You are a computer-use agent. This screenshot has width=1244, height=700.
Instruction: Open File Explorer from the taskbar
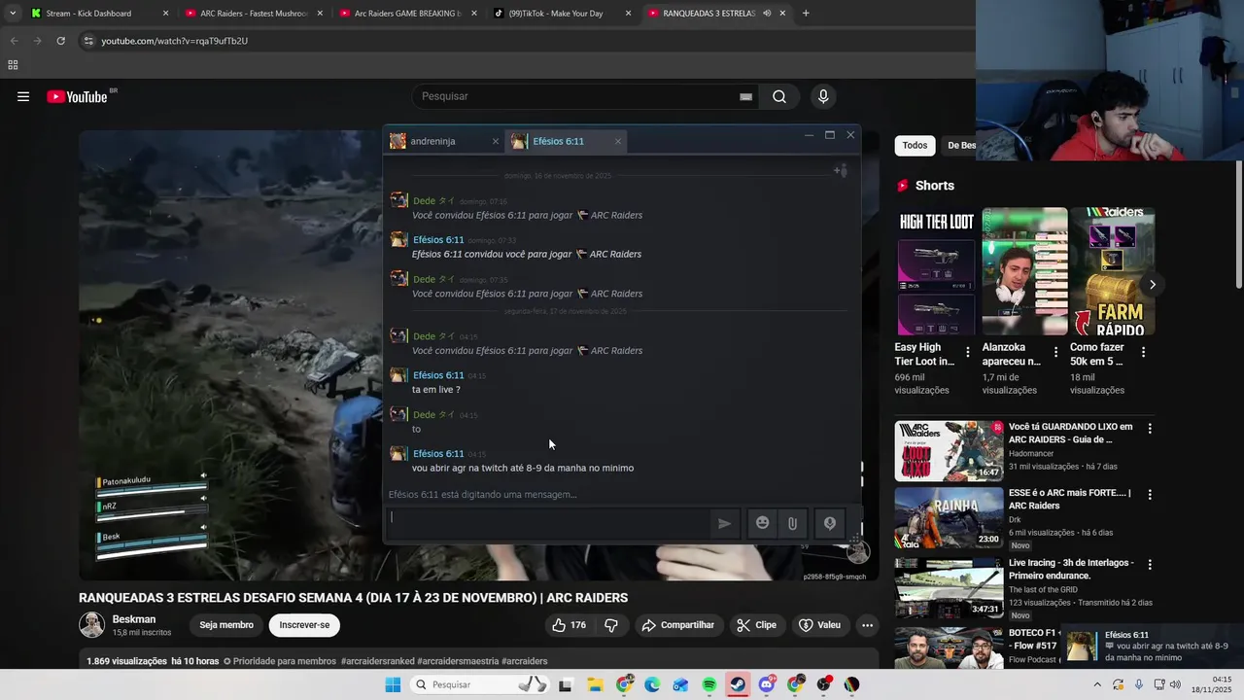595,684
